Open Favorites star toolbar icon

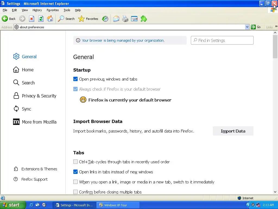[x=81, y=19]
